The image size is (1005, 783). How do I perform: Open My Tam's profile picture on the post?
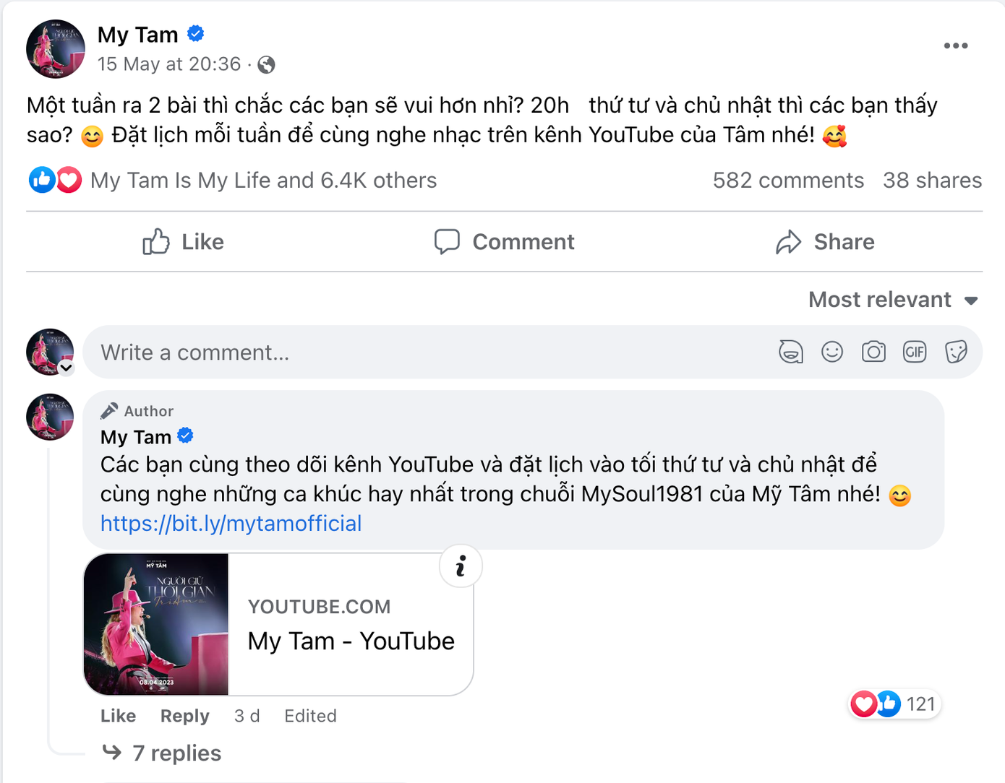coord(56,49)
